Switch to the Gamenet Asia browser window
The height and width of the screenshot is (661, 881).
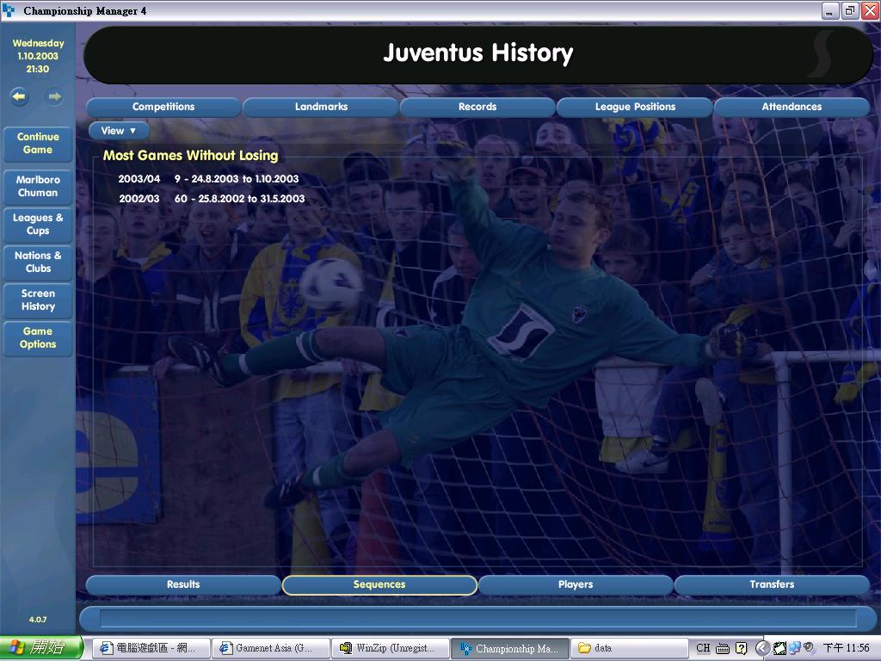[x=270, y=648]
